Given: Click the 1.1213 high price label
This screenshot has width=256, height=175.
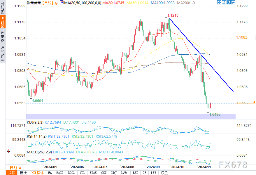Looking at the screenshot, I should point(173,15).
